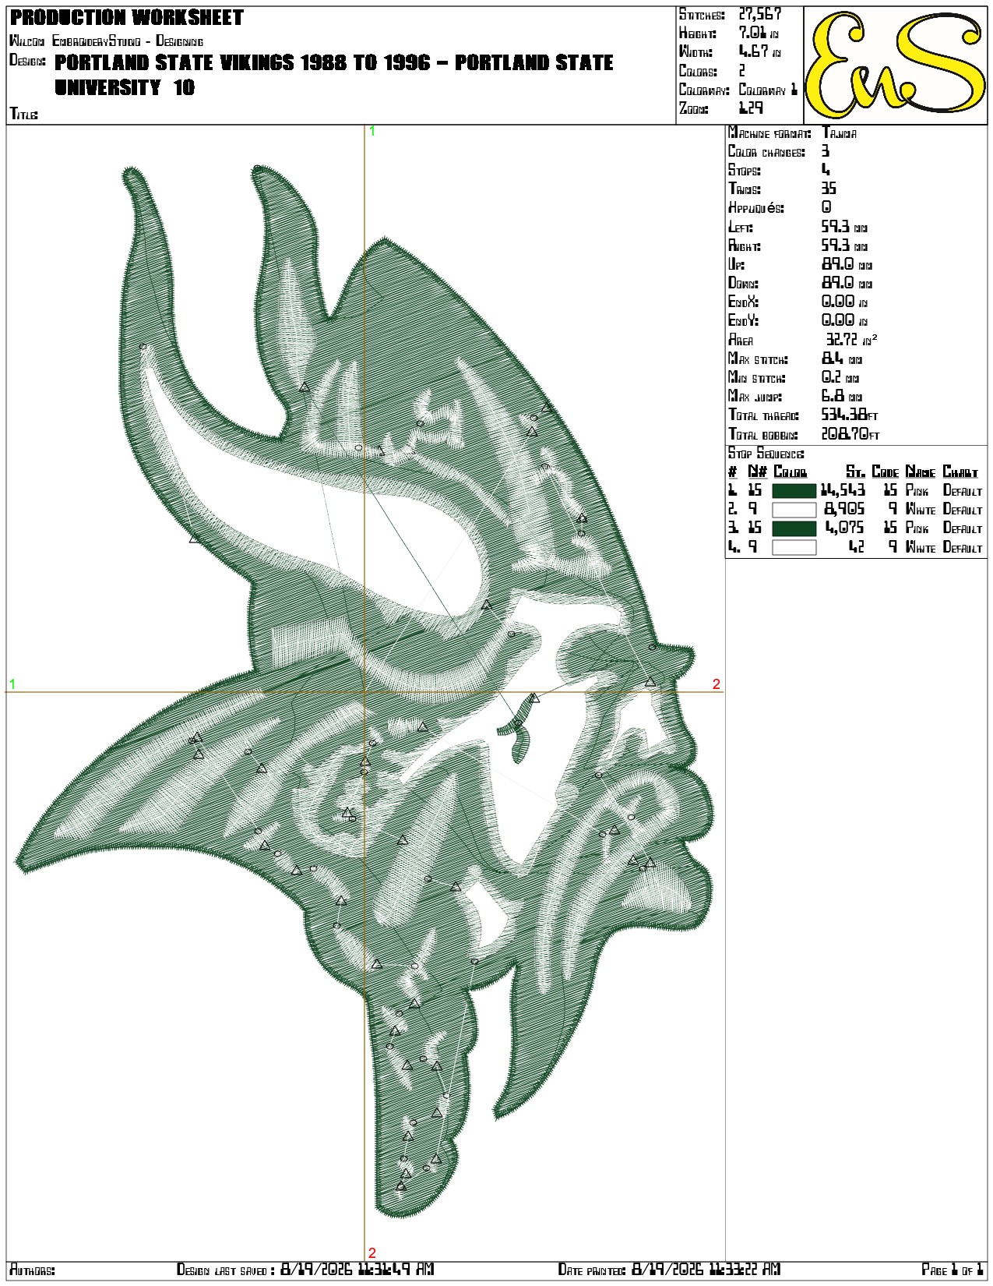Click the white swatch in stop 4
Image resolution: width=993 pixels, height=1286 pixels.
point(794,547)
